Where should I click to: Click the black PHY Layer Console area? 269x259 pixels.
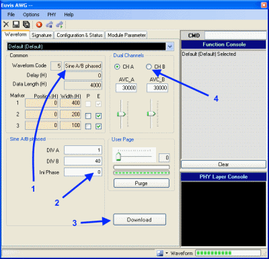[223, 214]
